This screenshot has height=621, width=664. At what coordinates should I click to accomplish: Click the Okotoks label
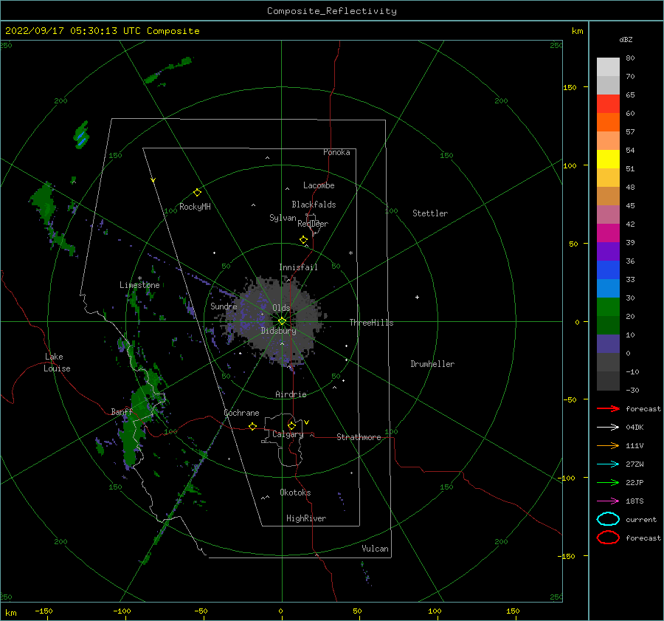(x=296, y=493)
